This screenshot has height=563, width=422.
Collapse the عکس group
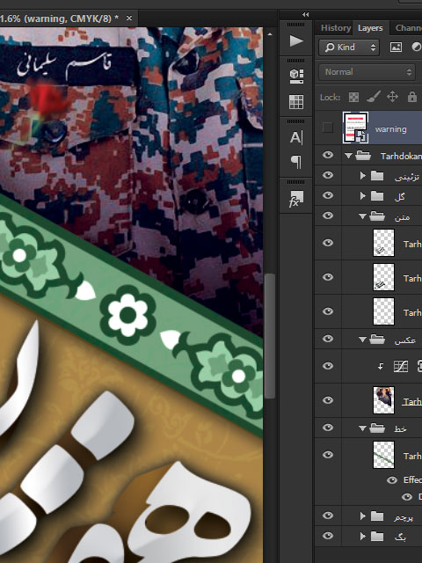click(x=362, y=339)
